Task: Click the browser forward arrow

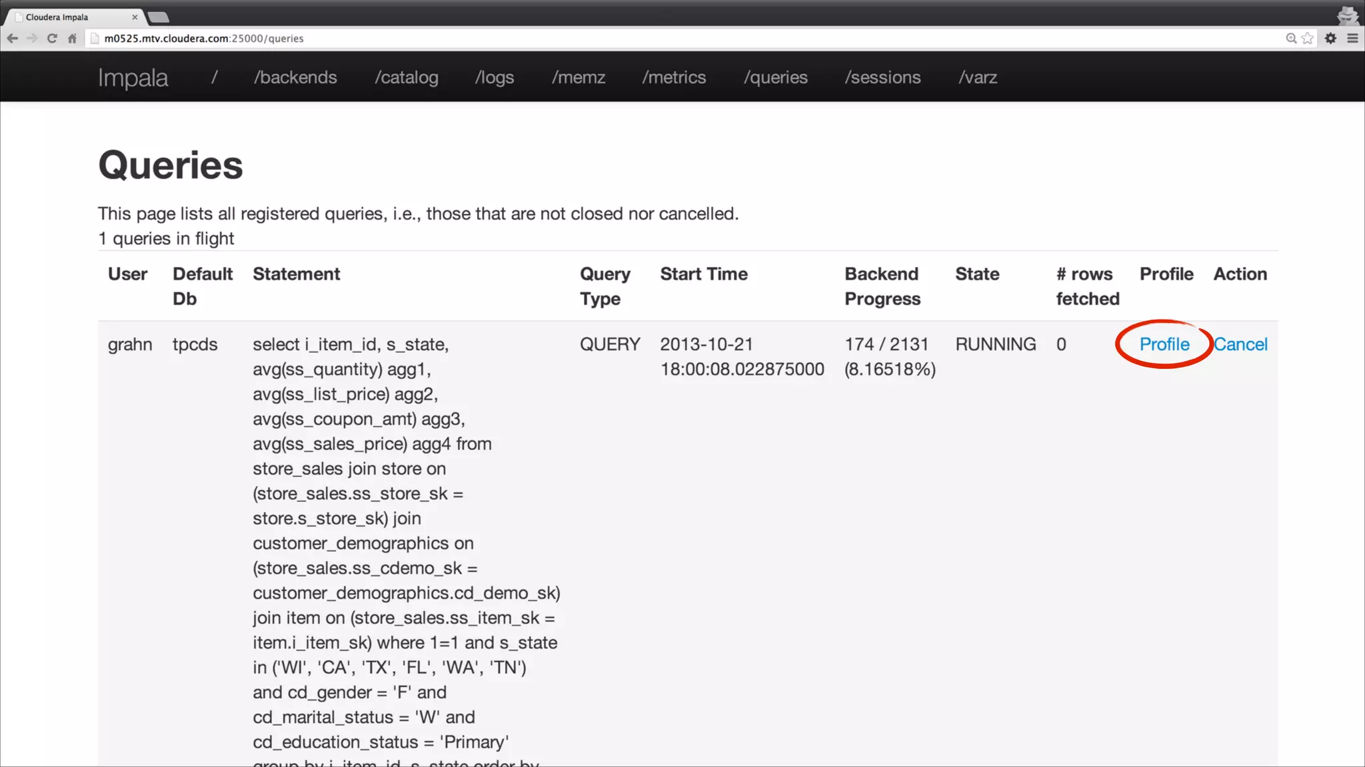Action: tap(32, 39)
